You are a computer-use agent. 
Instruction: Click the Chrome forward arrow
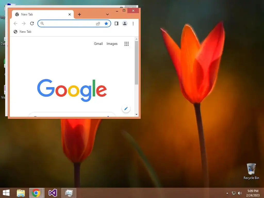point(24,23)
